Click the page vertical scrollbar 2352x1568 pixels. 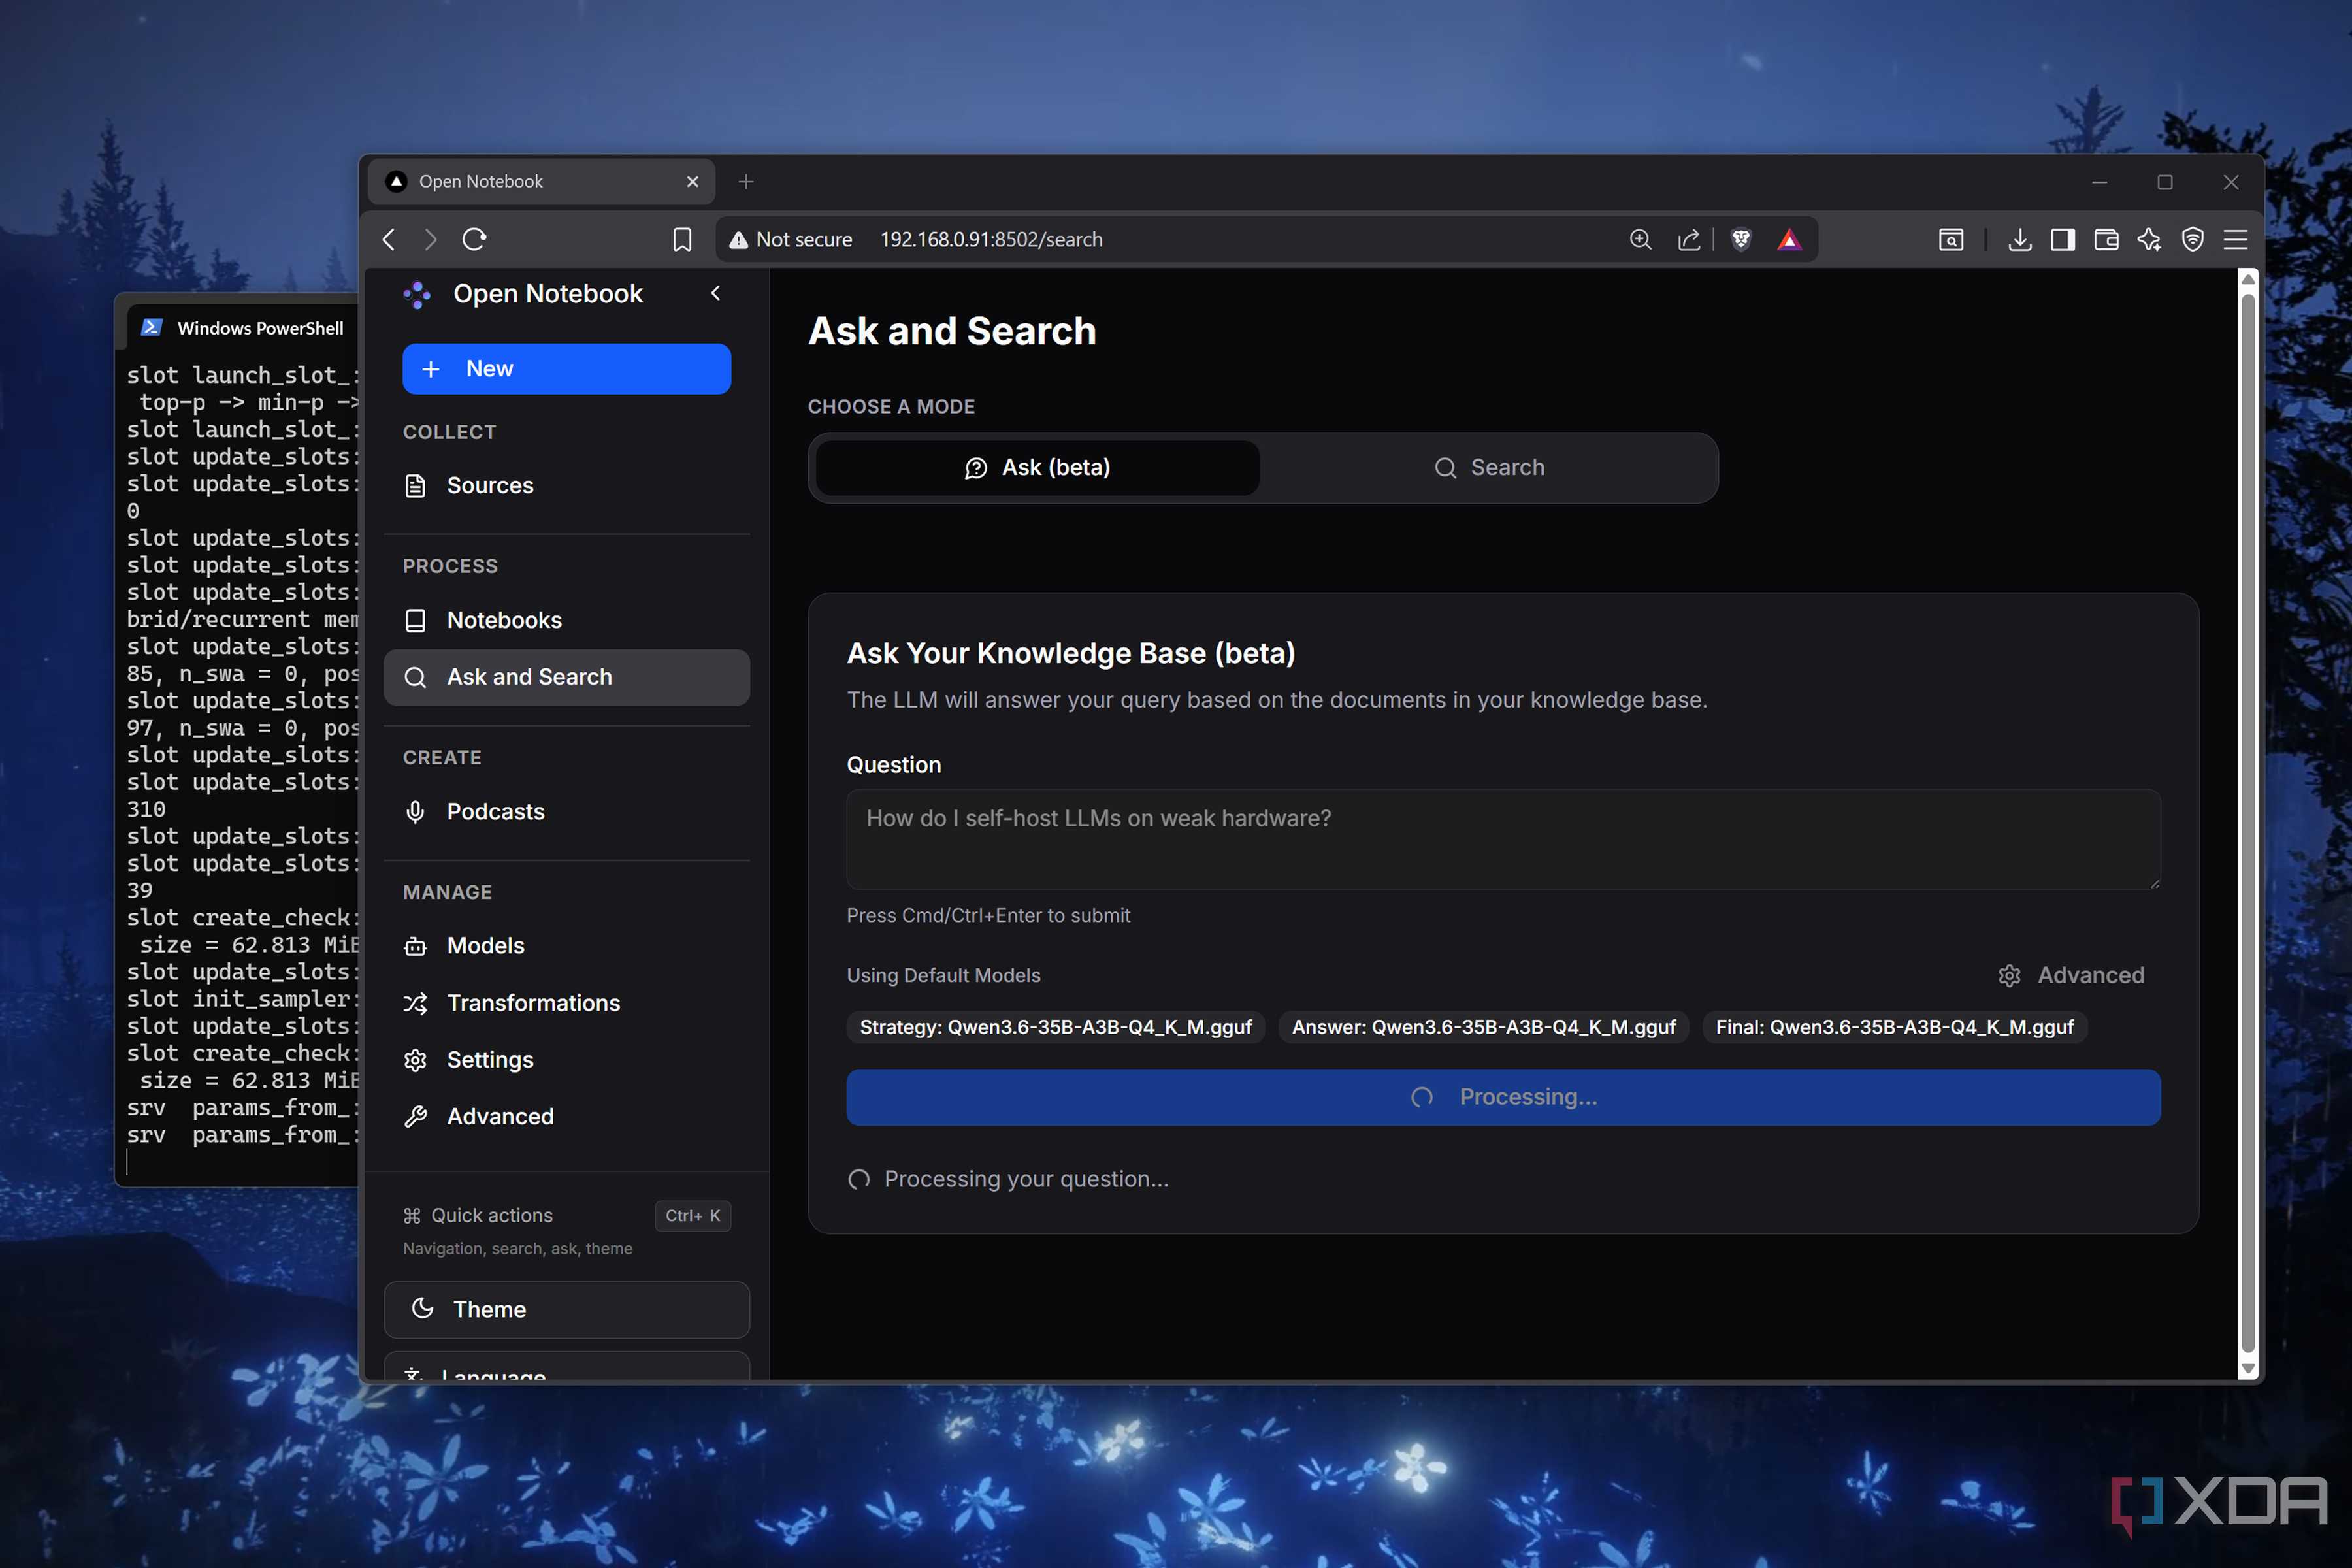[2248, 824]
